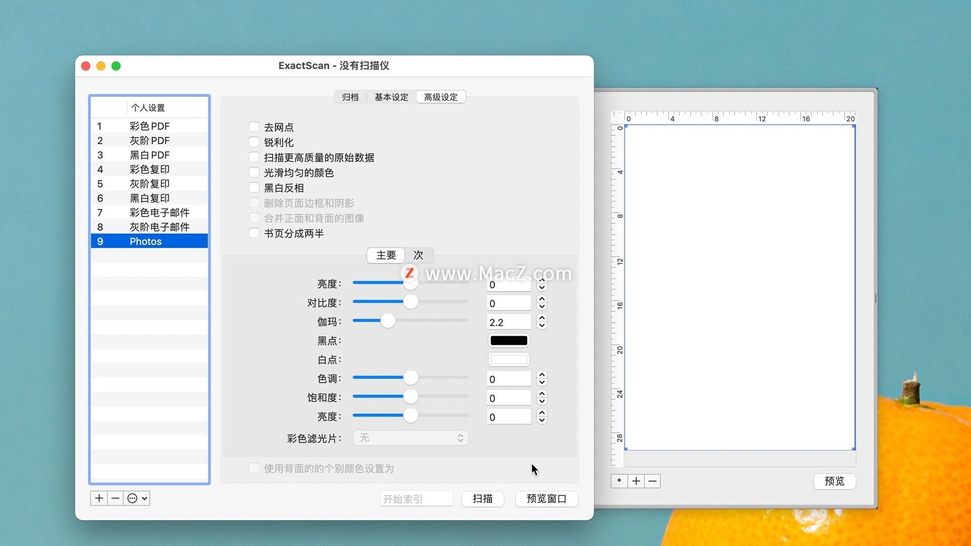Check the 书页分成两半 option
This screenshot has height=546, width=971.
tap(254, 233)
